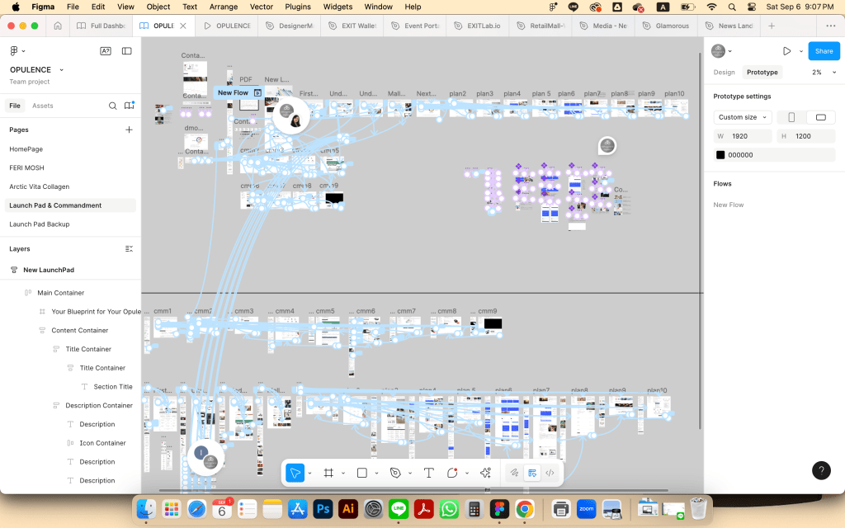
Task: Switch to Dev Mode toggle
Action: (550, 473)
